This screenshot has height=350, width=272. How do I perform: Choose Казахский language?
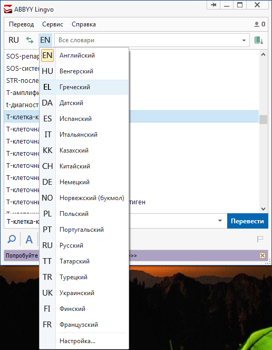click(84, 150)
